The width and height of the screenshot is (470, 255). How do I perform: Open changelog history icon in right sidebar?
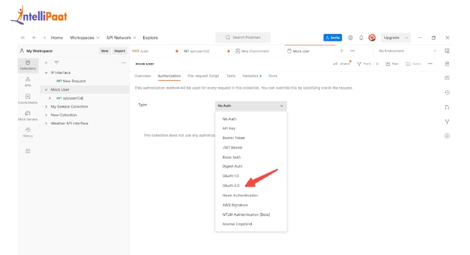(x=447, y=93)
